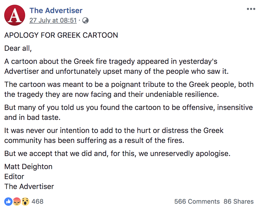
Task: Click the Angry face reaction icon
Action: click(x=17, y=202)
